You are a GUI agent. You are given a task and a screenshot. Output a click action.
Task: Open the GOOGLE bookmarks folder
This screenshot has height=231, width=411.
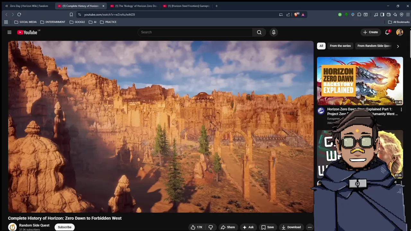point(77,22)
